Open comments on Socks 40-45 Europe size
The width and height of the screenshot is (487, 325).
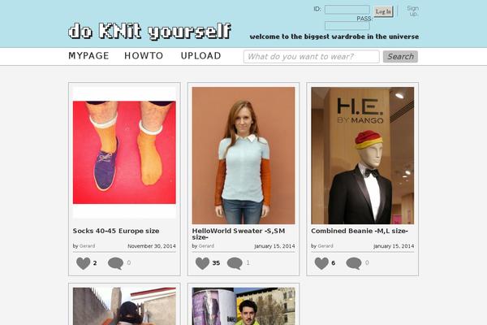[x=115, y=263]
